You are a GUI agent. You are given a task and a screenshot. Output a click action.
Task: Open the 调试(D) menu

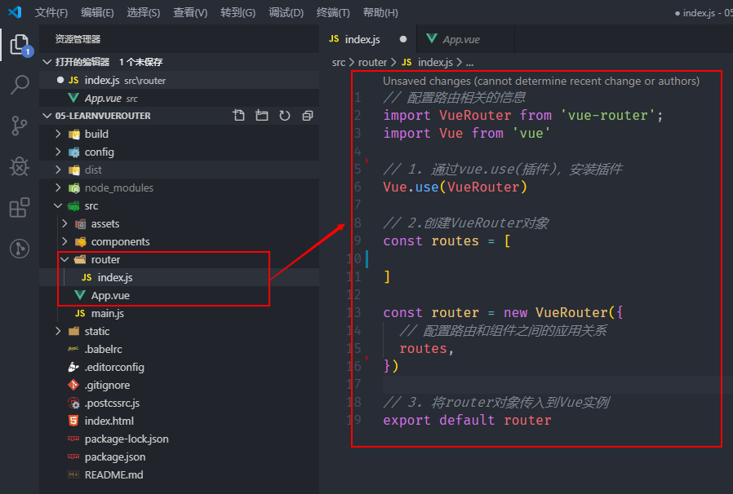pos(286,12)
